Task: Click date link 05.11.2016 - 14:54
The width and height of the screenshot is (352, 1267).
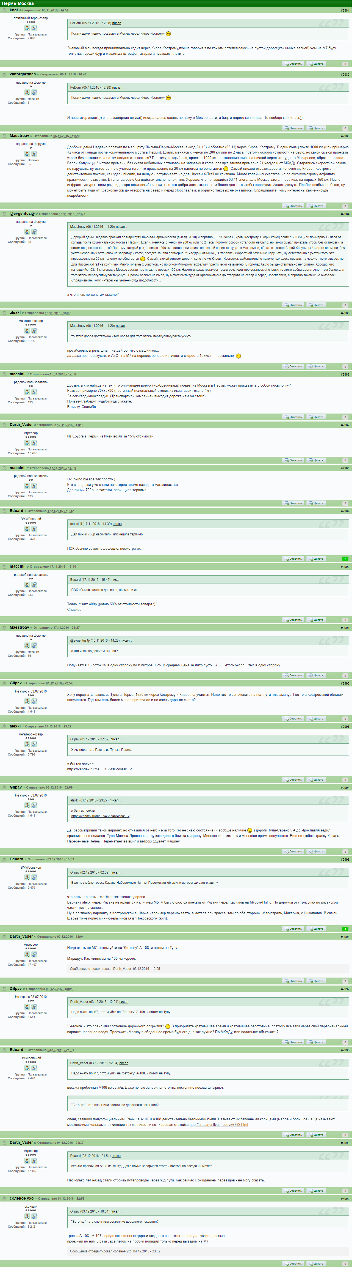Action: [x=55, y=10]
